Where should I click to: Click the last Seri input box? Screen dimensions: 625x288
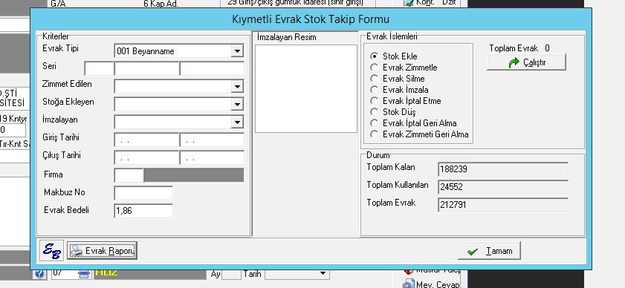coord(212,69)
